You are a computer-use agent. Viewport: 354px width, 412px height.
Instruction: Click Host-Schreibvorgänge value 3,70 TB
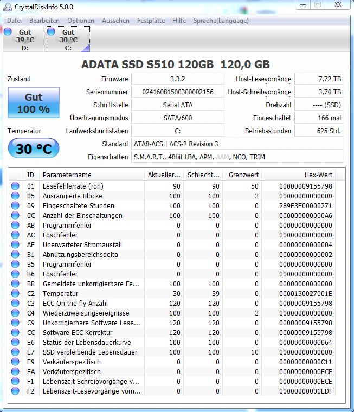(x=319, y=92)
